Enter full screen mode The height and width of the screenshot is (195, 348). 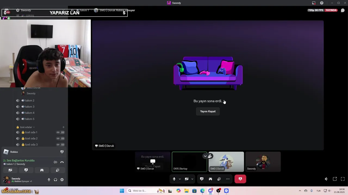coord(343,179)
